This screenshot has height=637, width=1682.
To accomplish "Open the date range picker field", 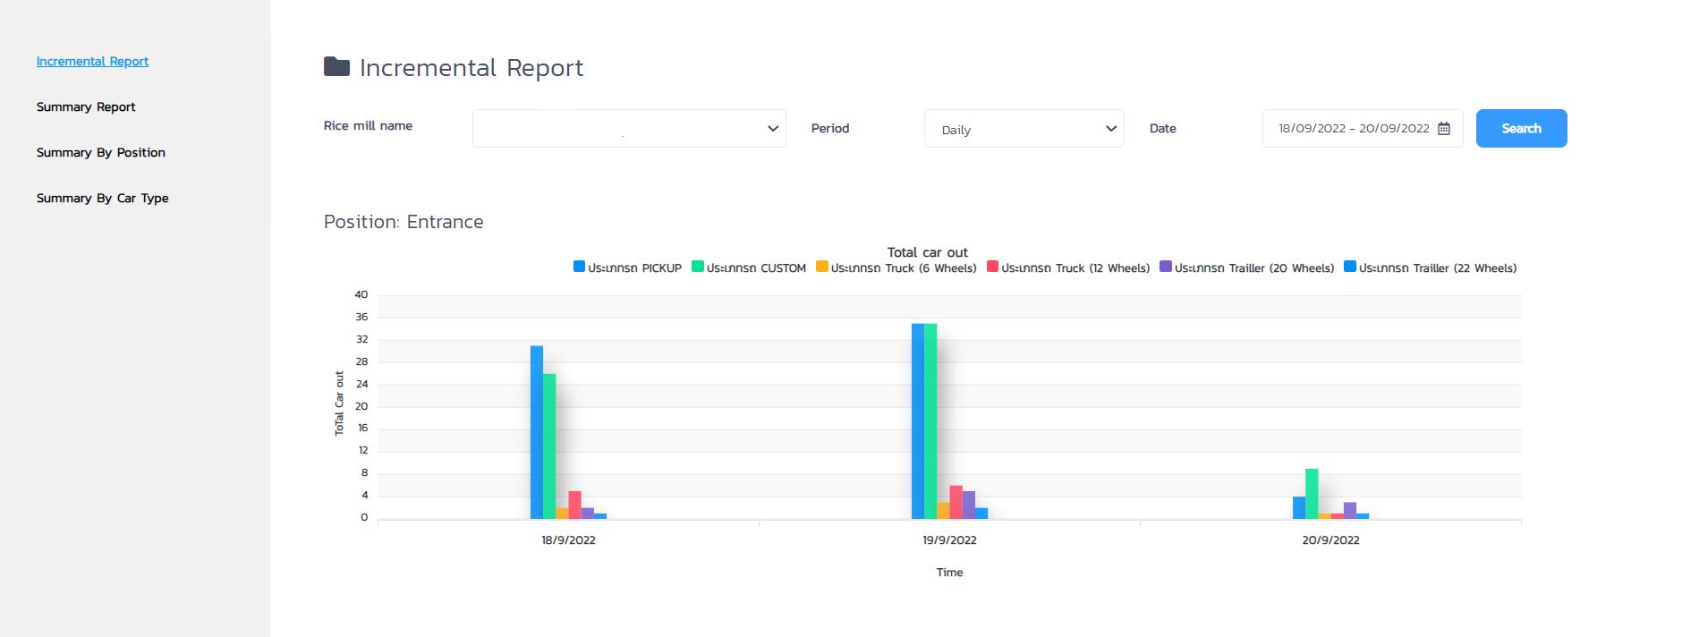I will pos(1353,129).
